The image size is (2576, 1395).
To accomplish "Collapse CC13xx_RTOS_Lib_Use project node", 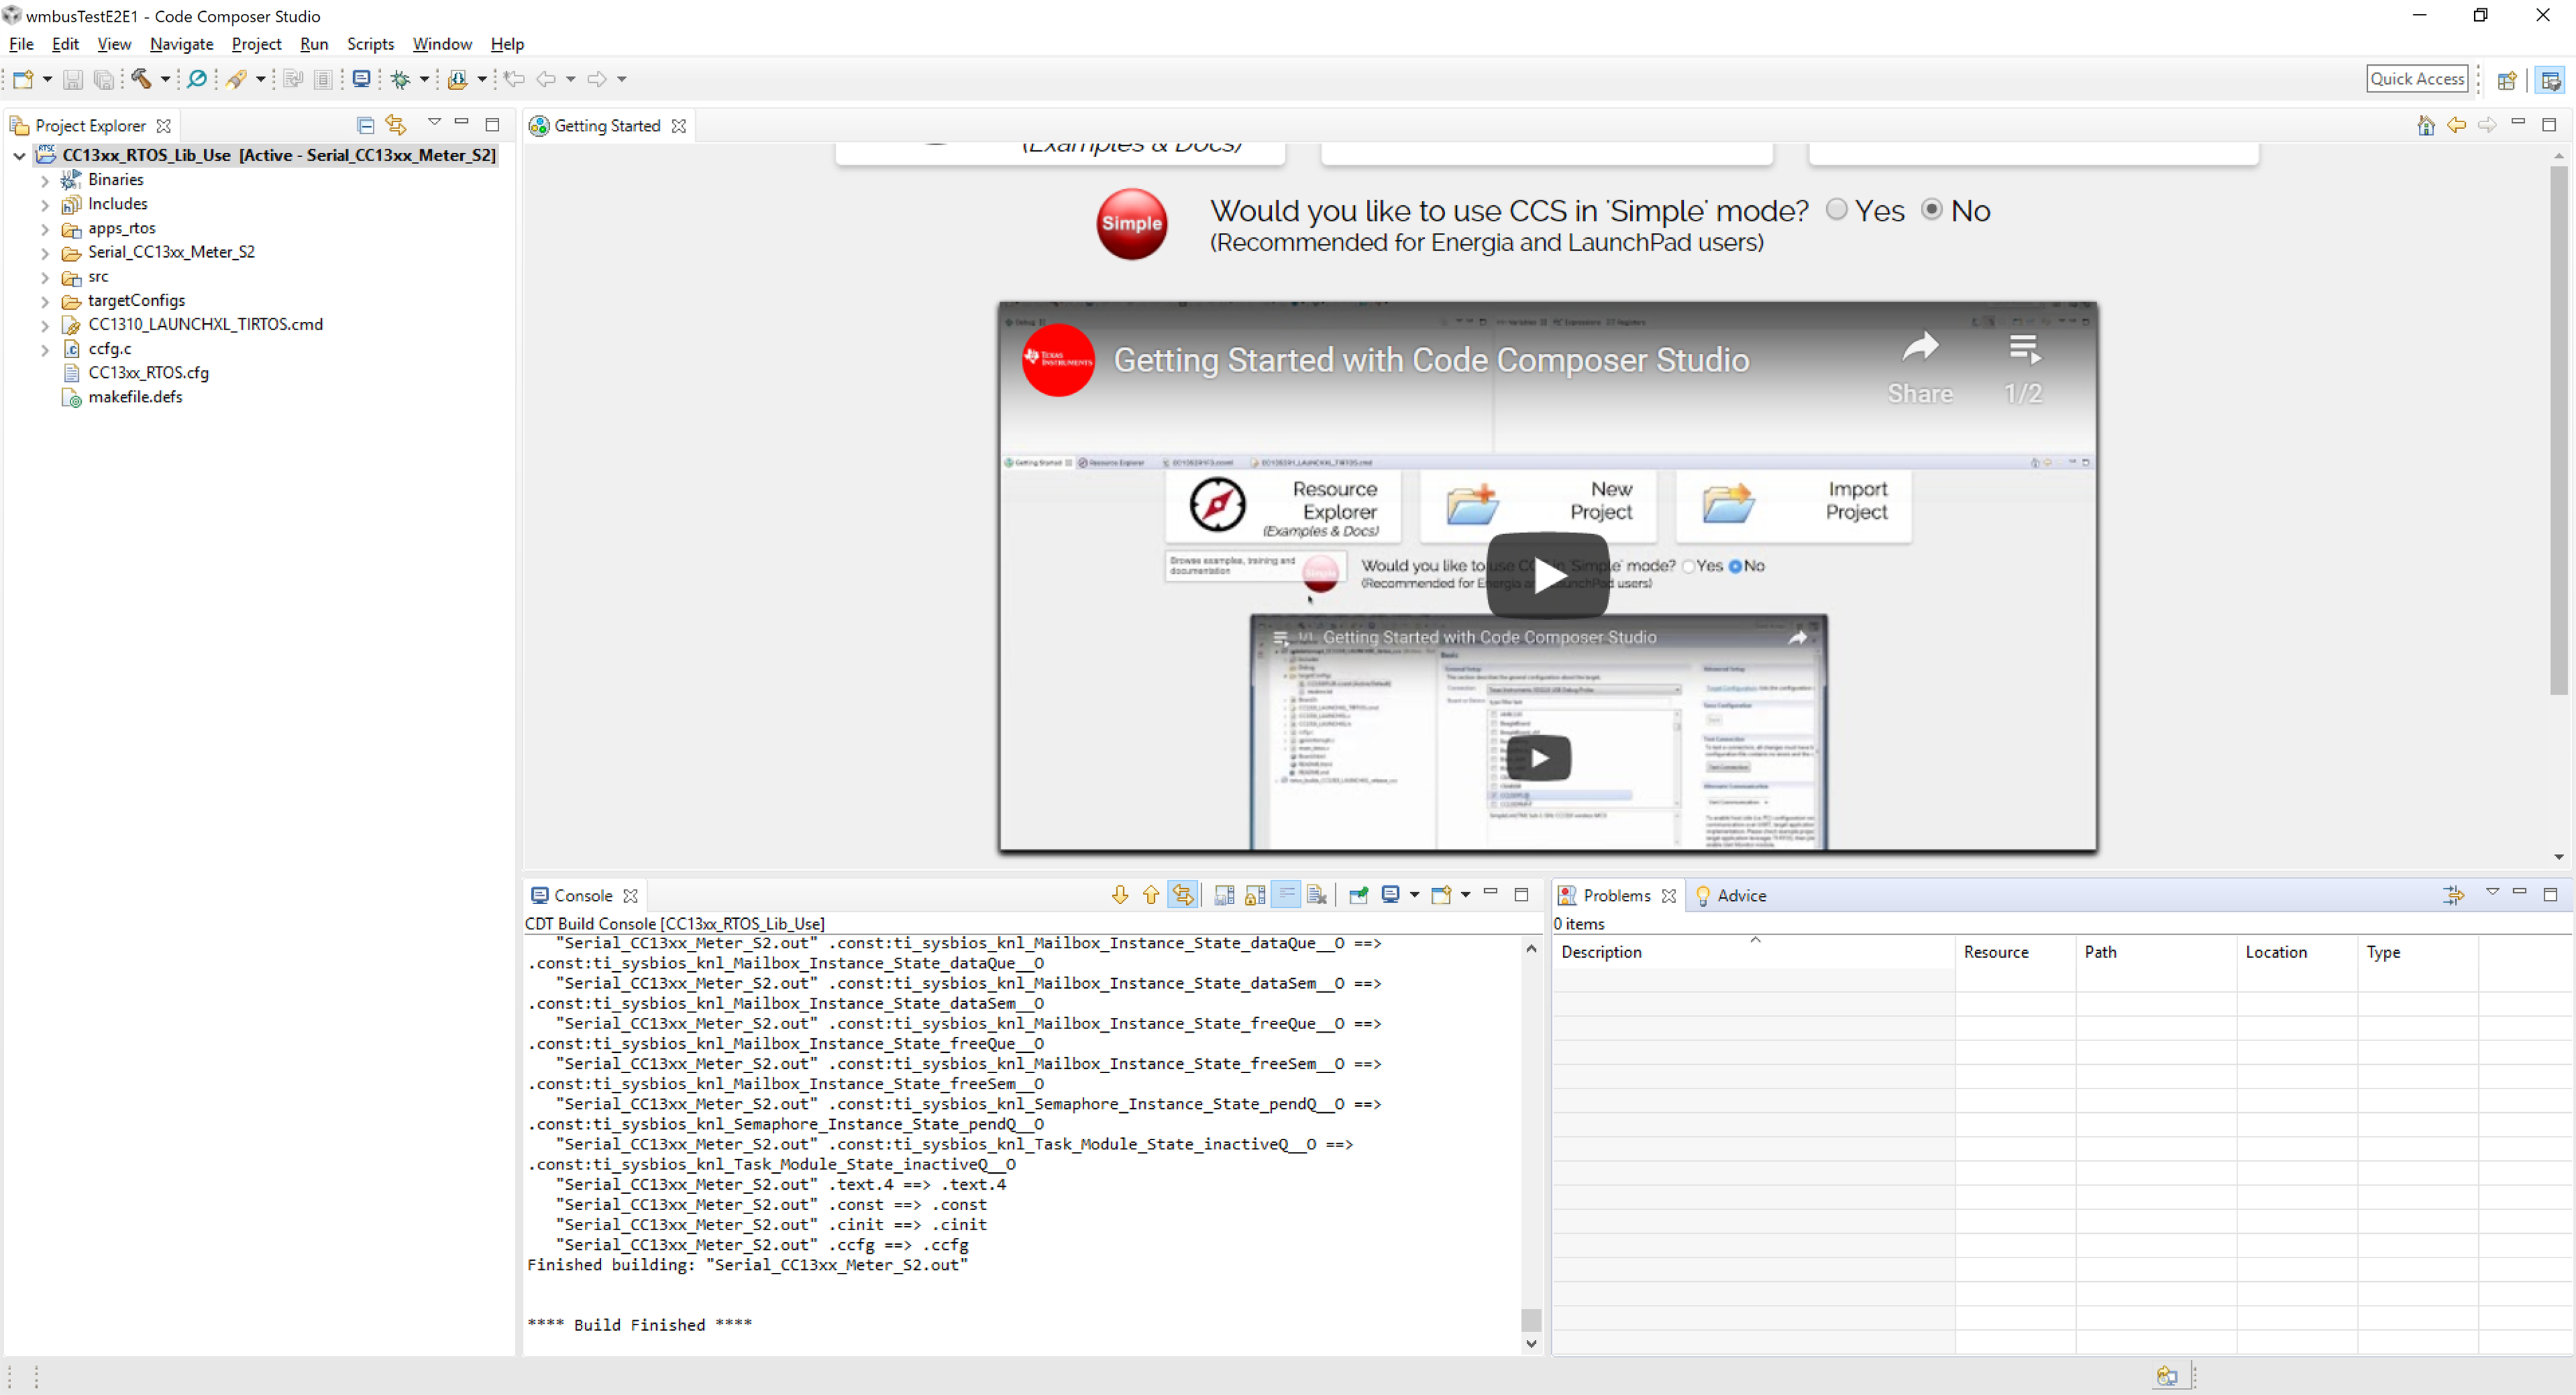I will pos(19,156).
